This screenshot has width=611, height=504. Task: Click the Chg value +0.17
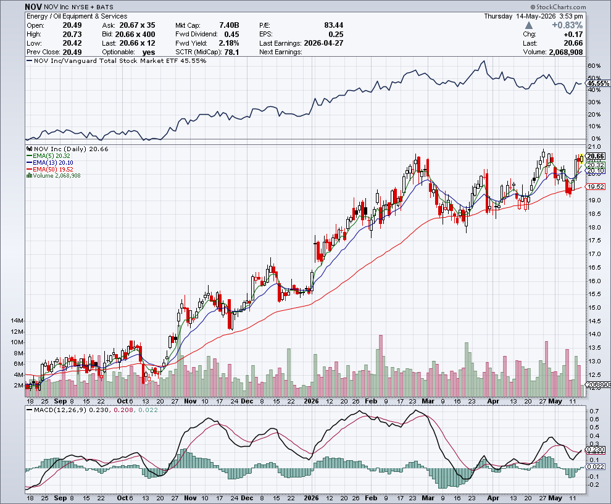coord(573,35)
